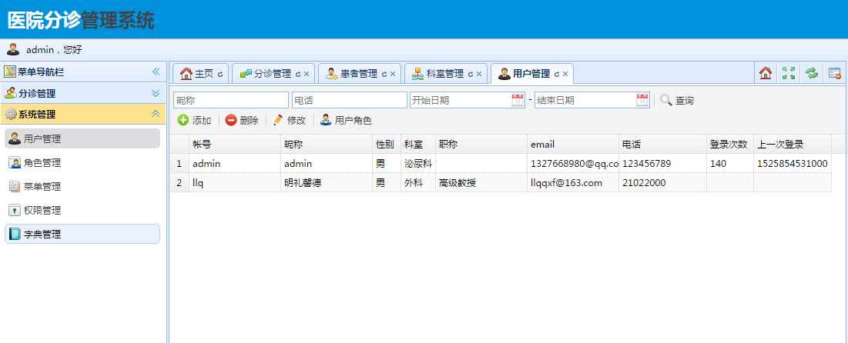This screenshot has width=848, height=343.
Task: Click the 医院分诊管理系统 title
Action: pos(81,21)
